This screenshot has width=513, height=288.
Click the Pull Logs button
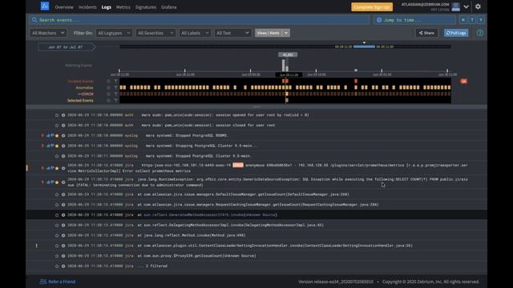456,33
